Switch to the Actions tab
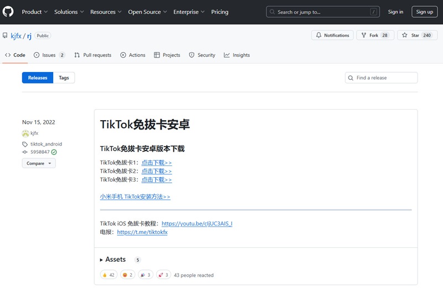The height and width of the screenshot is (290, 443). [x=132, y=55]
